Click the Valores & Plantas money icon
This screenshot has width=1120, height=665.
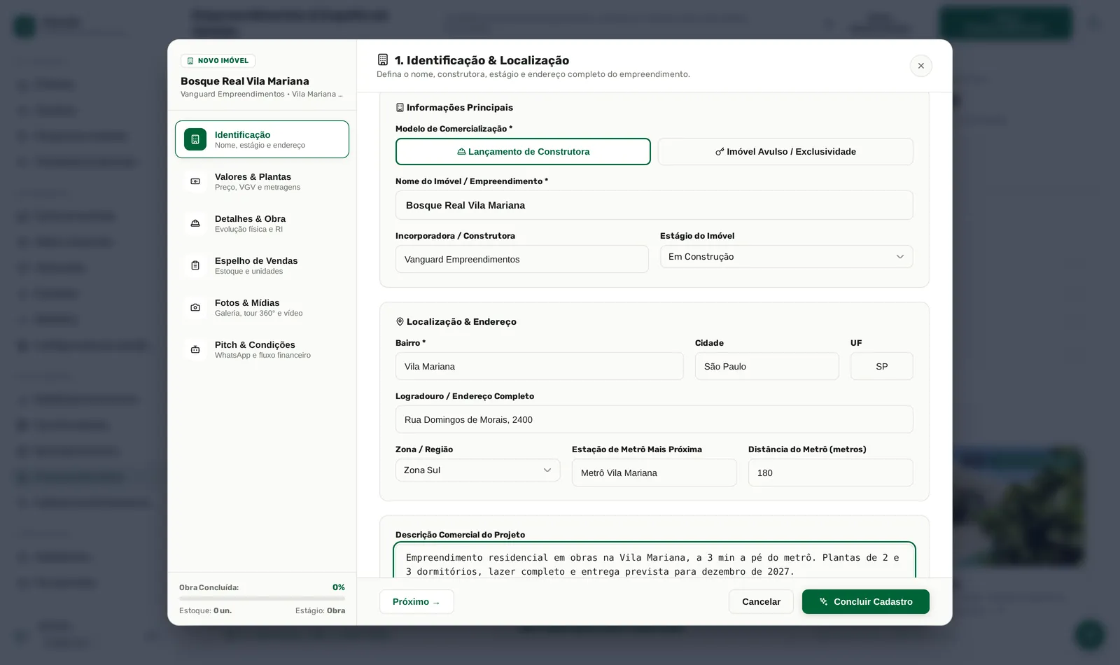tap(195, 181)
